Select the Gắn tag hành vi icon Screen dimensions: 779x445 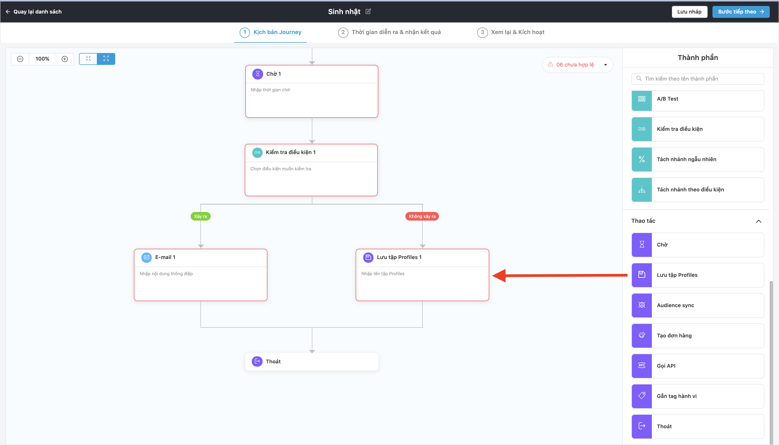tap(642, 396)
